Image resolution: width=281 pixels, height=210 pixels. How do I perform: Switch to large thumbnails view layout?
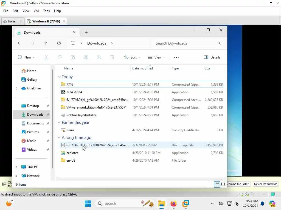[223, 184]
